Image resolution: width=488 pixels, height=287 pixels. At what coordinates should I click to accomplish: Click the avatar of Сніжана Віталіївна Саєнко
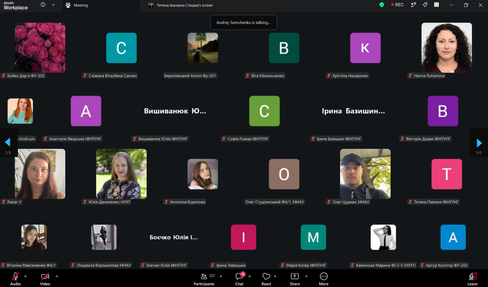tap(121, 48)
